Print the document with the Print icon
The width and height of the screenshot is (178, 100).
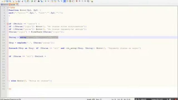click(x=19, y=1)
